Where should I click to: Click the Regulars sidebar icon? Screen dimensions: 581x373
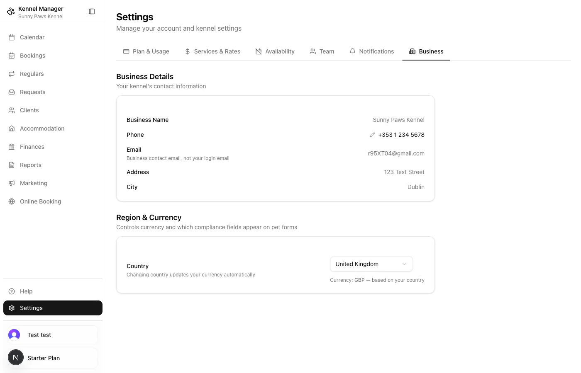[x=11, y=73]
